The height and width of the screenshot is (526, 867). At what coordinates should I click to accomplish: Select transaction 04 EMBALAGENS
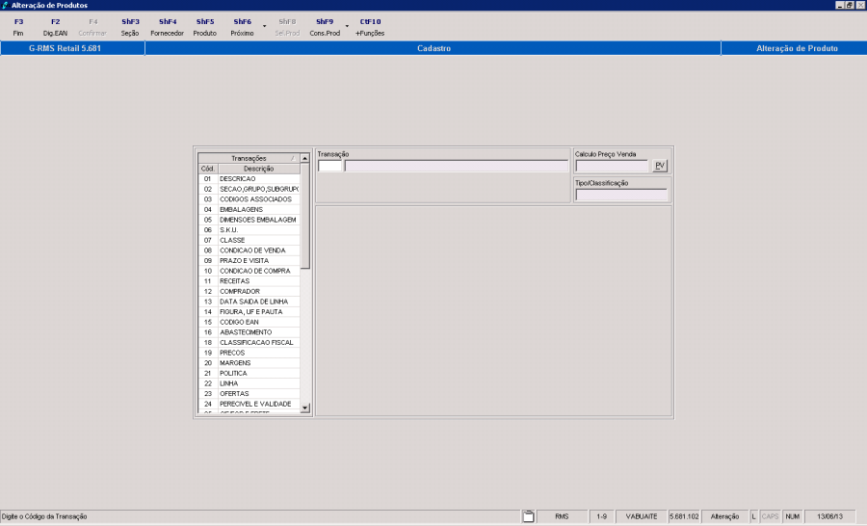[249, 210]
